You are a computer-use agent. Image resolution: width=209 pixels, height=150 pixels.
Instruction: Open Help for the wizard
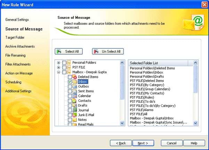(x=194, y=143)
